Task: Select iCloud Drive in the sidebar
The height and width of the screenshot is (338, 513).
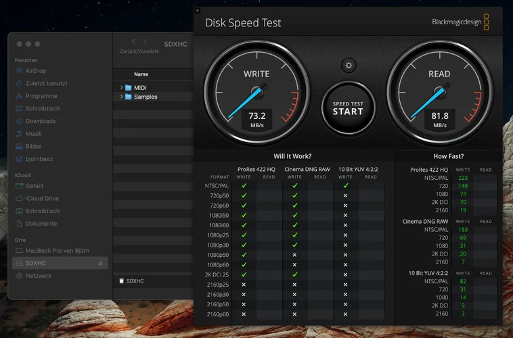Action: [42, 198]
